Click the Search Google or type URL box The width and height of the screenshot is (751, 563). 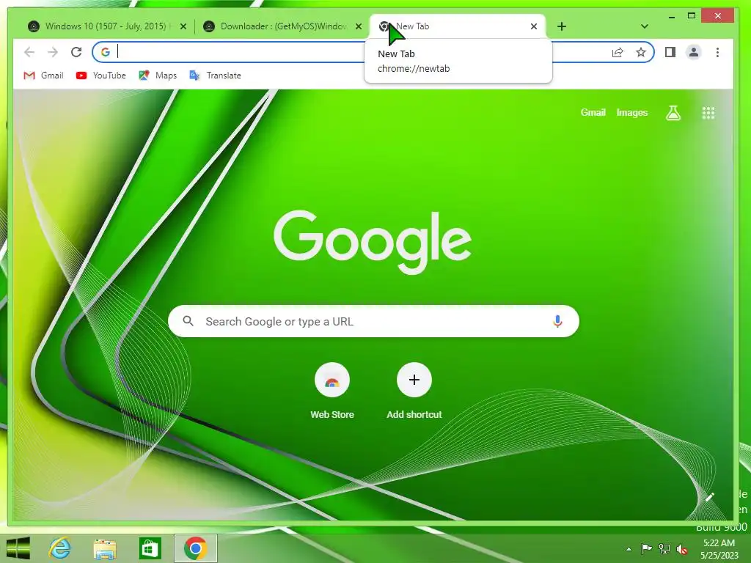pos(373,321)
